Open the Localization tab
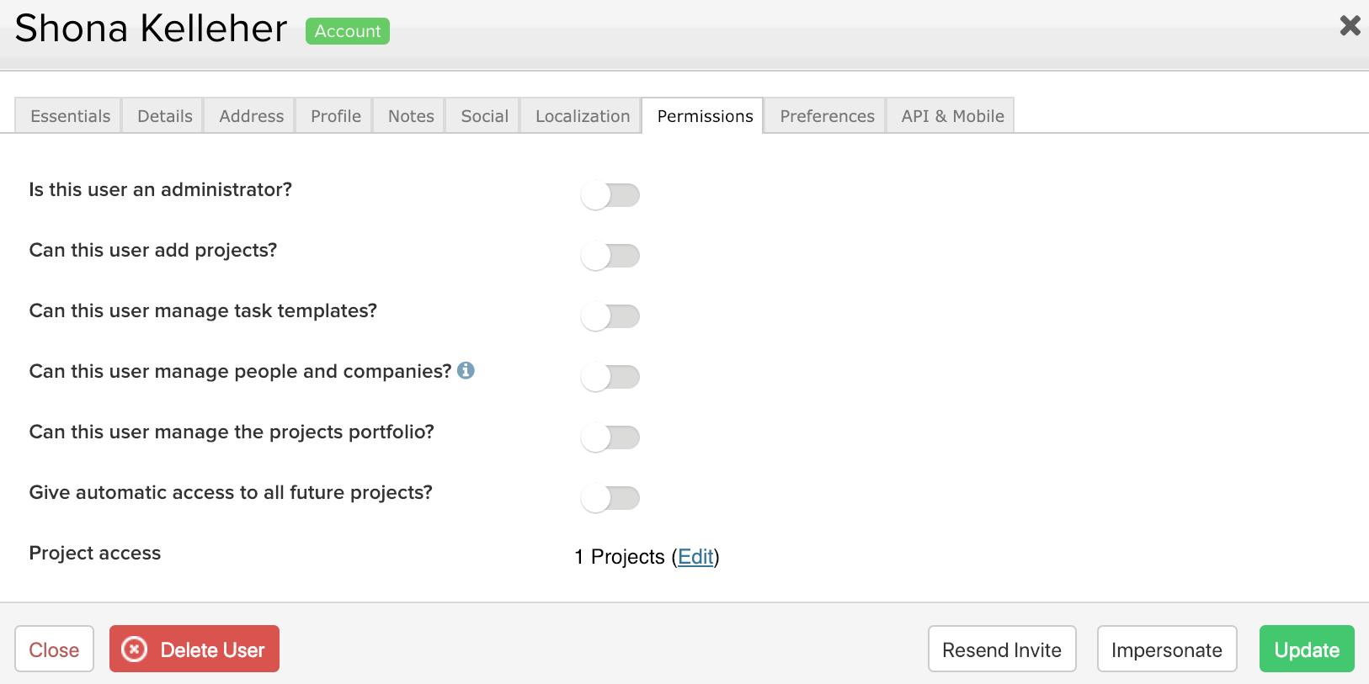 583,116
